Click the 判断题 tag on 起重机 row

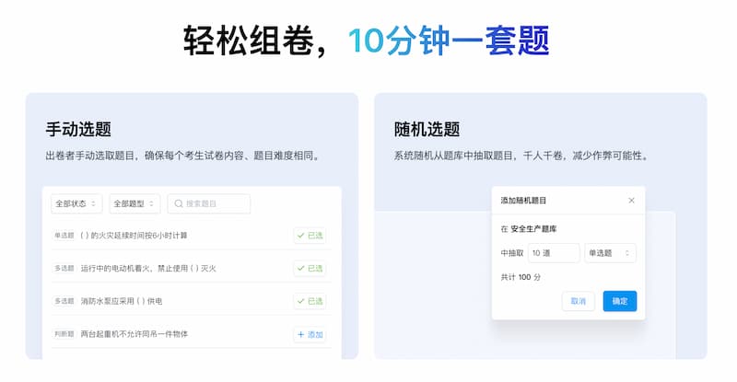tap(64, 334)
